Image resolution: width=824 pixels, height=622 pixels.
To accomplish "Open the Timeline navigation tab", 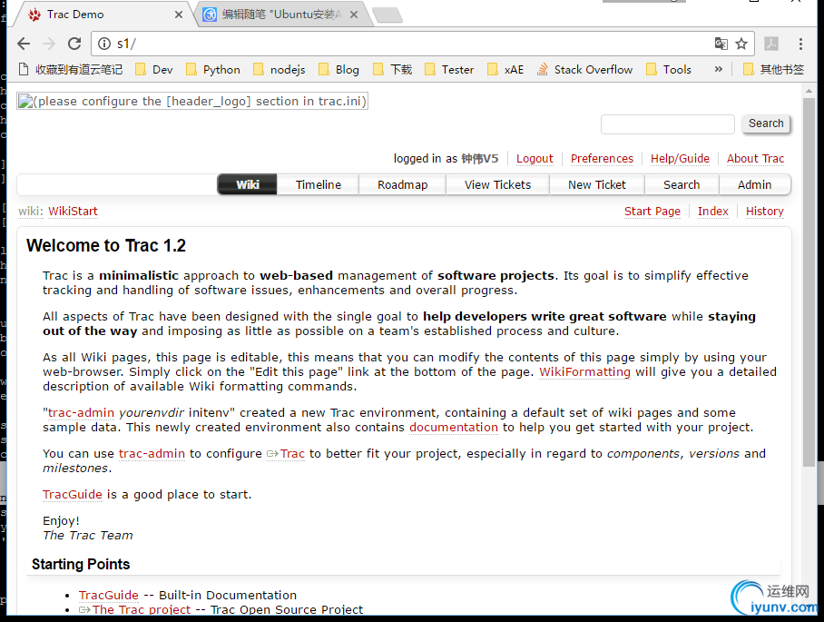I will coord(318,184).
